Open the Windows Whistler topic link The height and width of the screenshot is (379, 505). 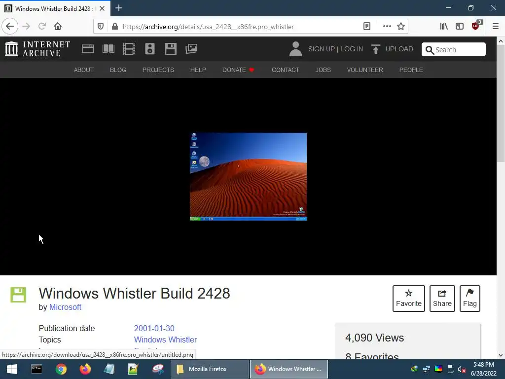point(165,340)
